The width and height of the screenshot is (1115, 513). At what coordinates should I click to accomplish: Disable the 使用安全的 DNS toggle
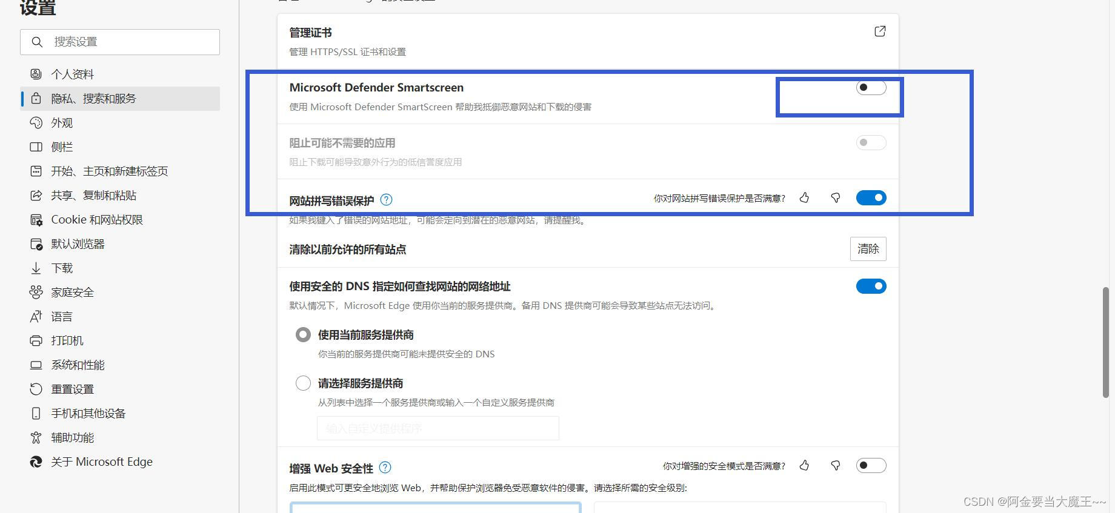click(x=871, y=286)
